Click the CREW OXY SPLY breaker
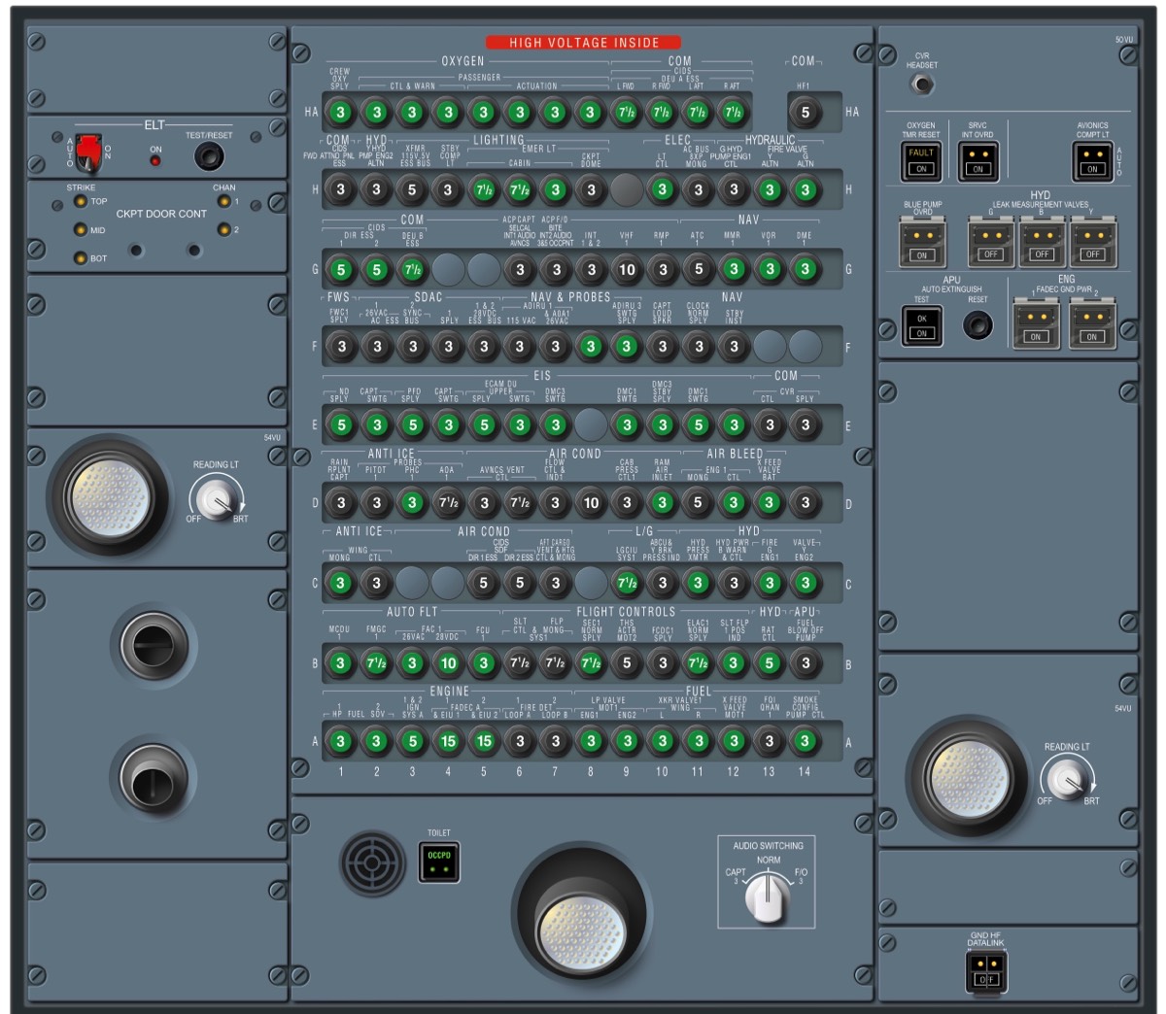The image size is (1166, 1014). [x=340, y=112]
